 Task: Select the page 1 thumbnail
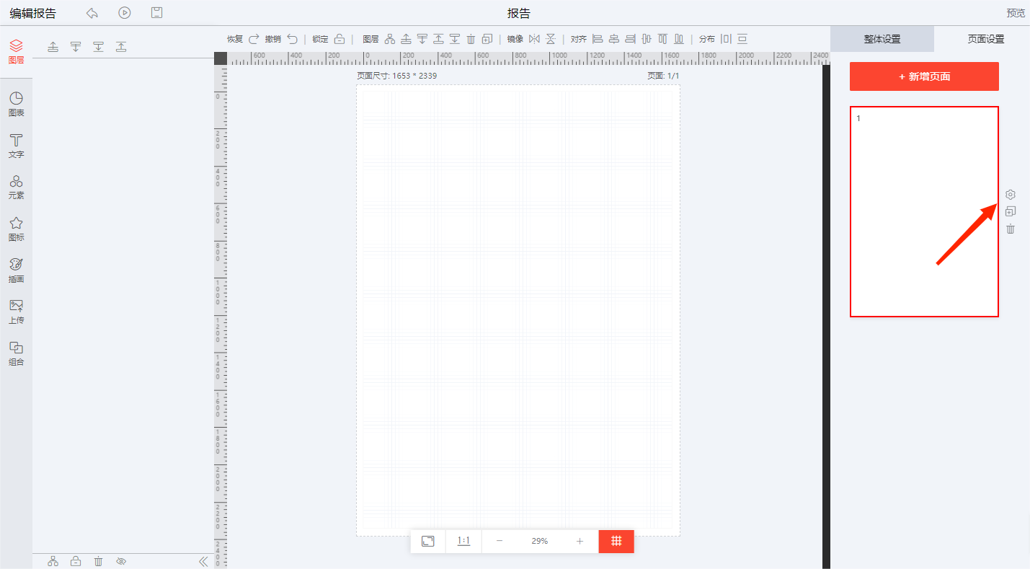click(x=924, y=211)
